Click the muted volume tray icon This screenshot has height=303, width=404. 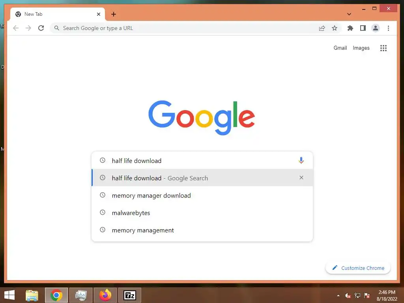pyautogui.click(x=348, y=296)
